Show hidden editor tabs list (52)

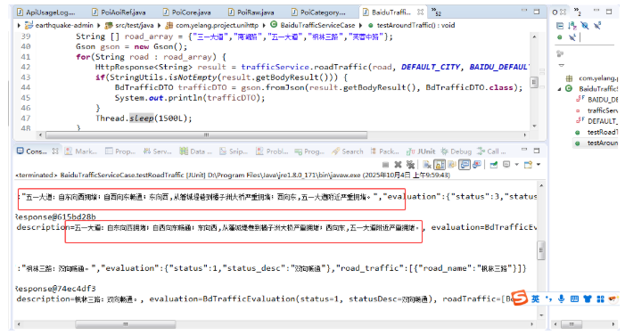(x=436, y=12)
